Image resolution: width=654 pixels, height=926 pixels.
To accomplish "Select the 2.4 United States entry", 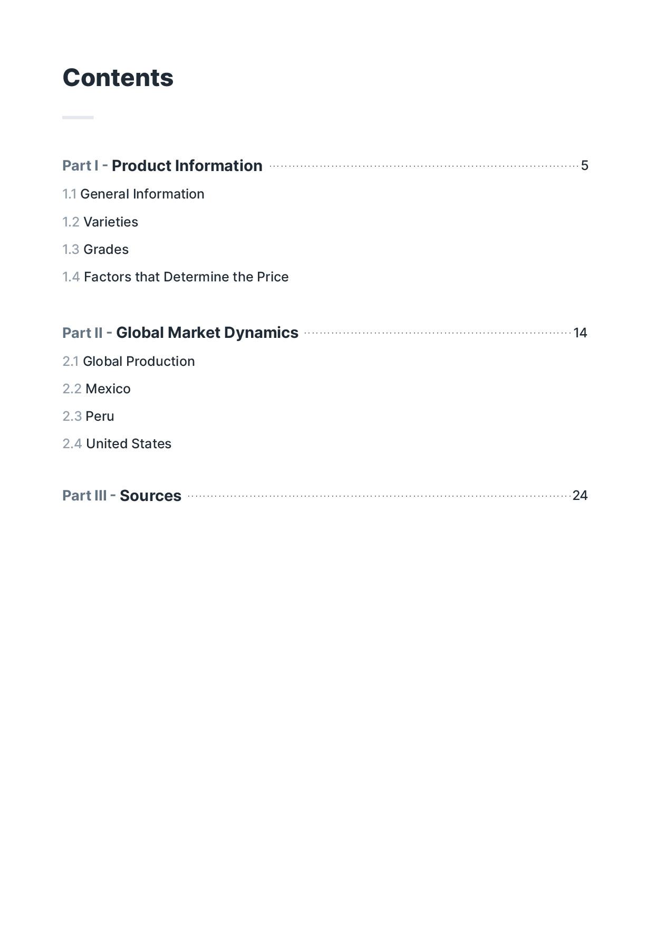I will click(117, 444).
